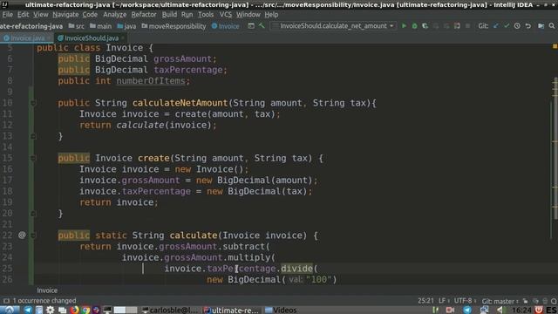The height and width of the screenshot is (314, 558).
Task: Start debugging with the green bug icon
Action: click(x=415, y=26)
